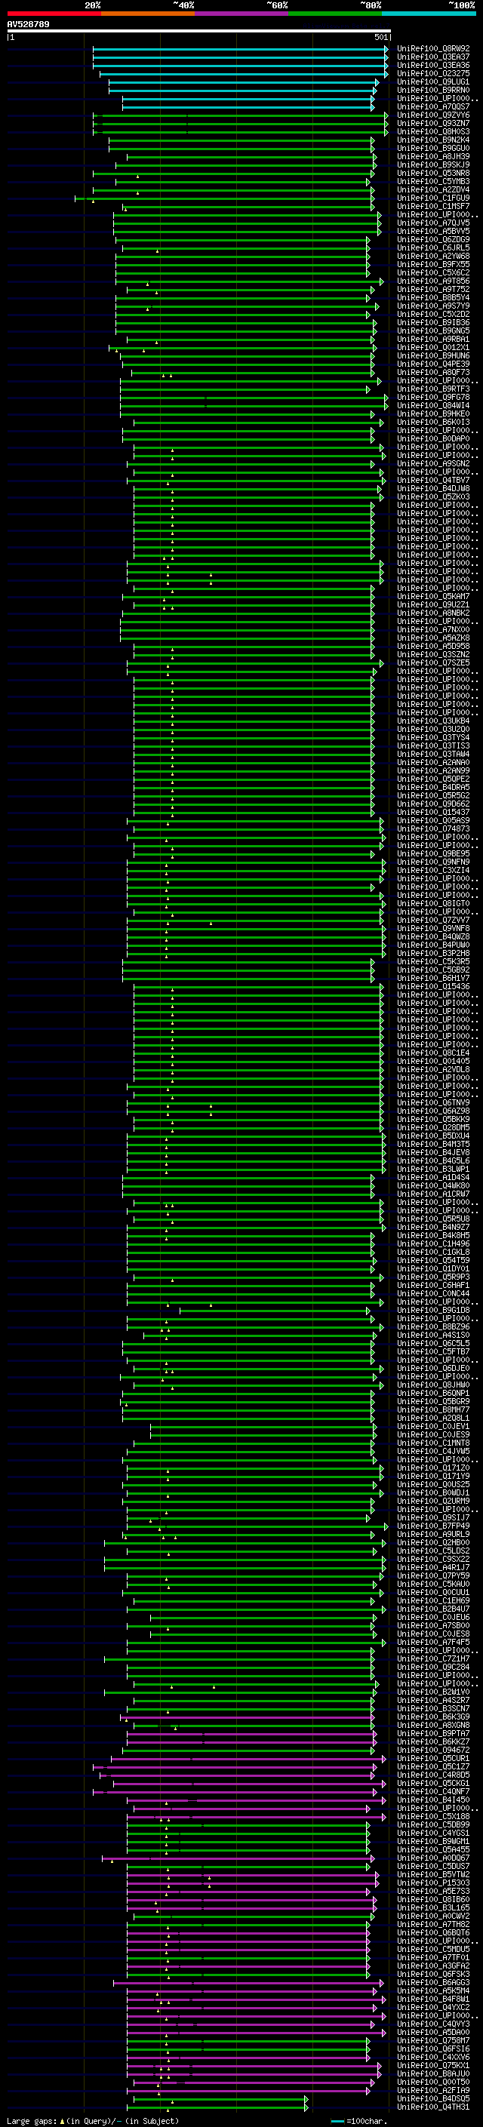Select hit UniRef100_B6AGG3
The width and height of the screenshot is (483, 2127).
tap(433, 1981)
